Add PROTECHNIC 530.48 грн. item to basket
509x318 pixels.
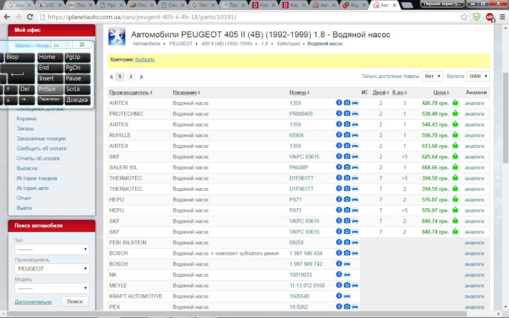tap(455, 113)
